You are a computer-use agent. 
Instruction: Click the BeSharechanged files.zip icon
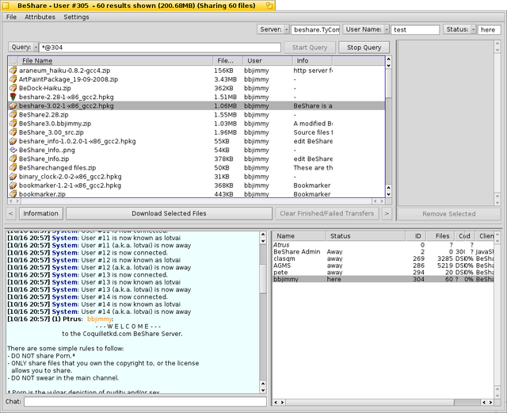pyautogui.click(x=13, y=168)
